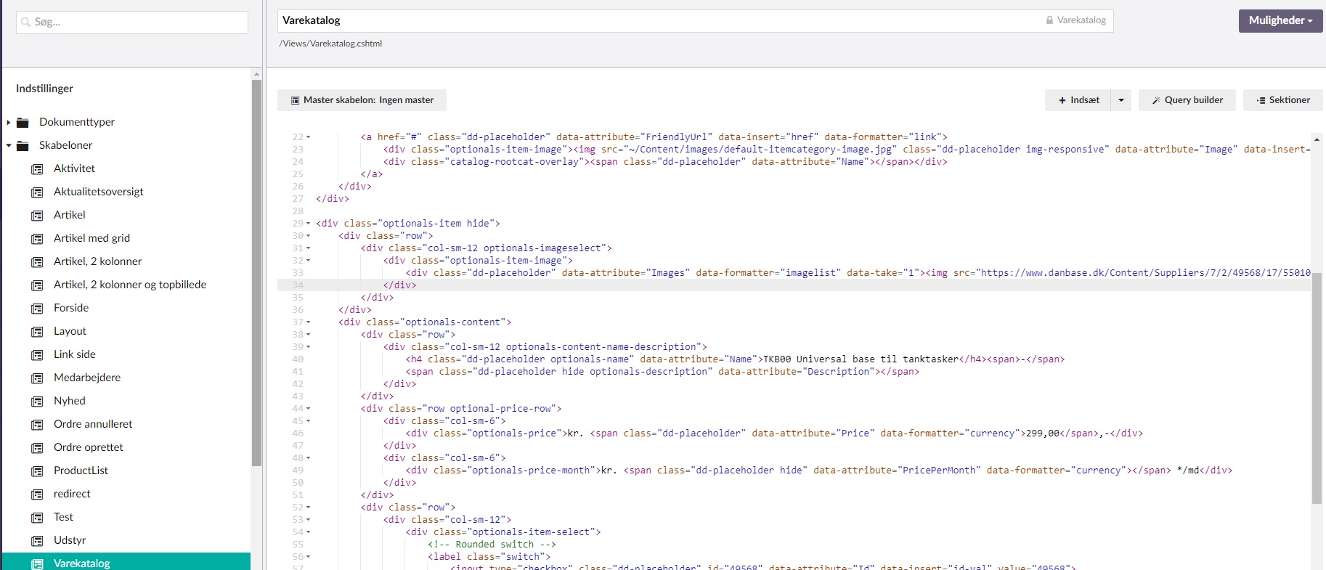Click the Master skabelon button

(362, 100)
